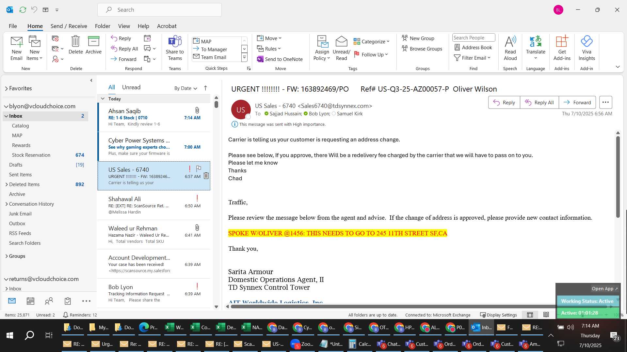Click Reply button in reading pane
This screenshot has height=352, width=627.
pyautogui.click(x=504, y=102)
